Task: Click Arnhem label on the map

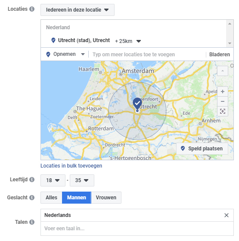Action: click(211, 121)
